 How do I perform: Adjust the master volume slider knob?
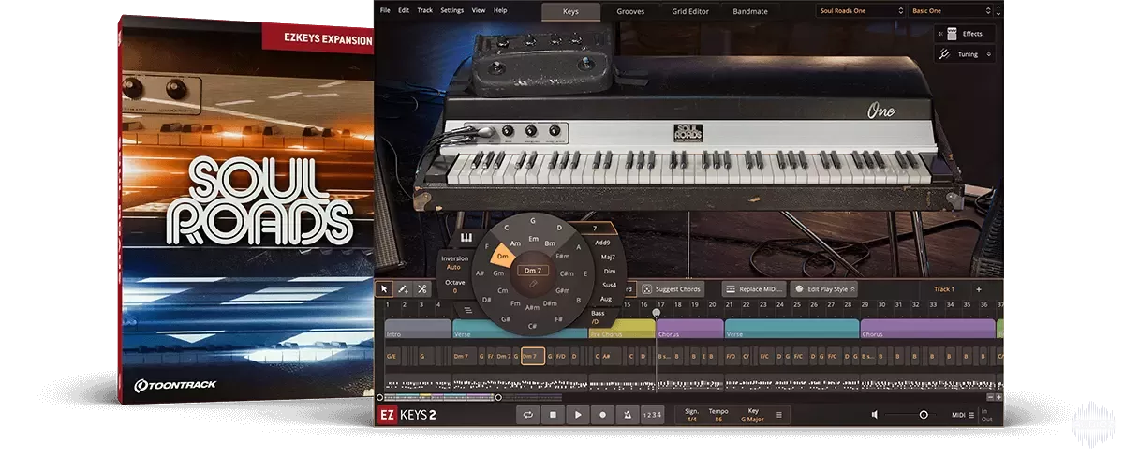[x=924, y=414]
